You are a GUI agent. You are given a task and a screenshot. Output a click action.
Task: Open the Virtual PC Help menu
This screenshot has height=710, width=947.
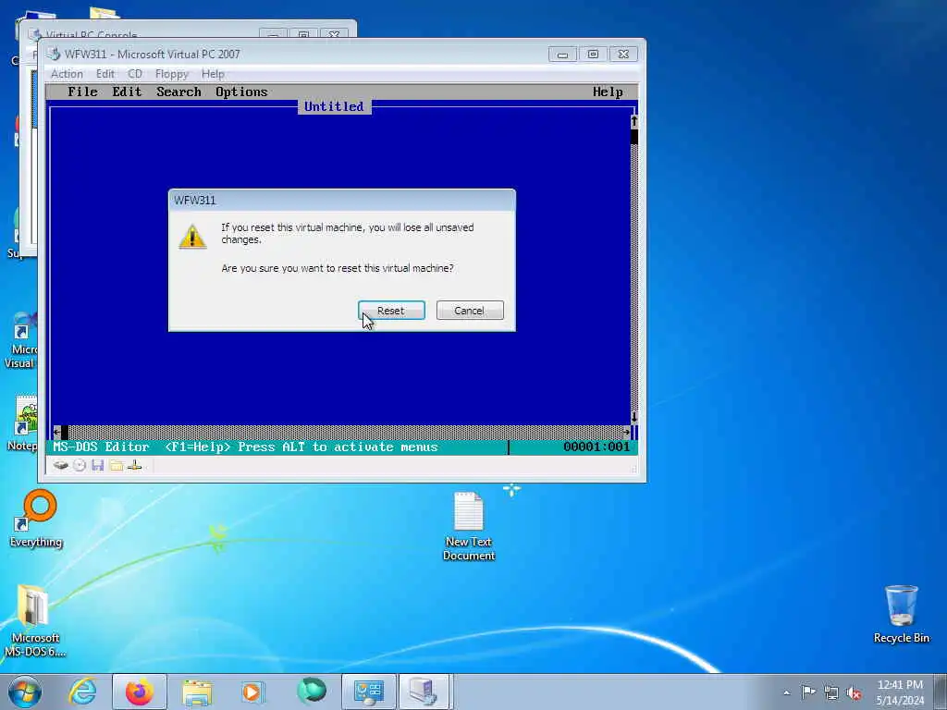213,74
